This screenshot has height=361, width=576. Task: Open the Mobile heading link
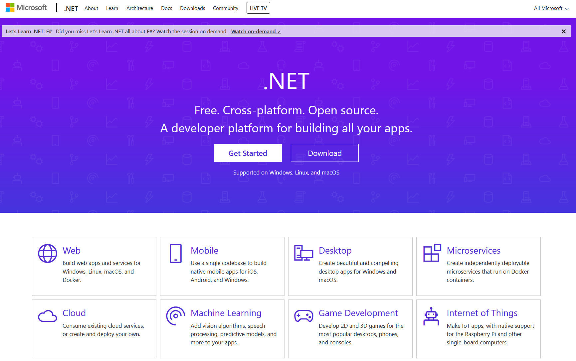(205, 251)
